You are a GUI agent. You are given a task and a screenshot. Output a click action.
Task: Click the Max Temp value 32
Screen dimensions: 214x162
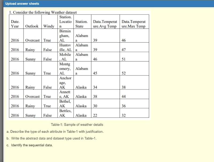(123, 115)
